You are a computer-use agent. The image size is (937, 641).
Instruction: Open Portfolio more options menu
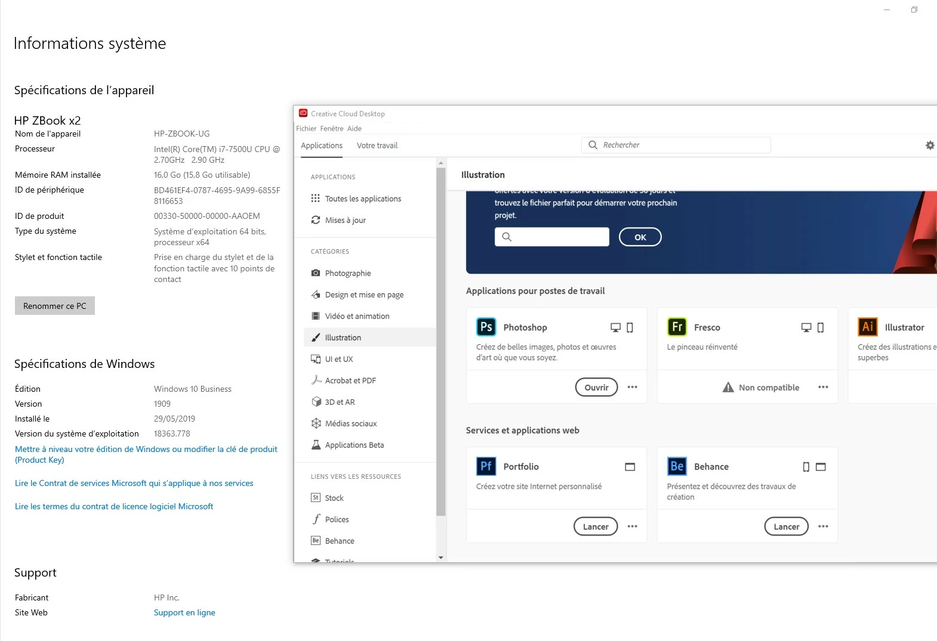633,527
